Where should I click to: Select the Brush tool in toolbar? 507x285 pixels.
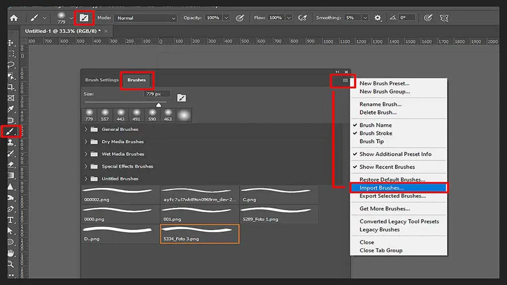point(10,131)
